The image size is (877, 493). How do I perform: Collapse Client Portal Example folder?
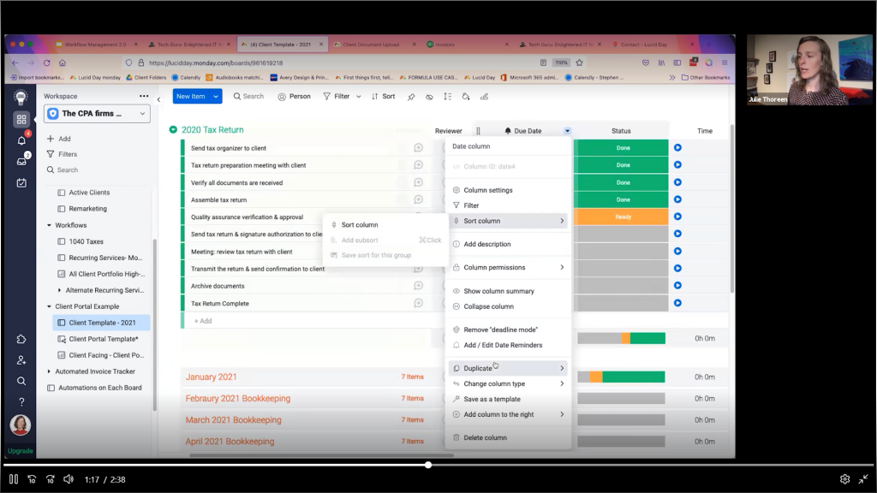49,306
